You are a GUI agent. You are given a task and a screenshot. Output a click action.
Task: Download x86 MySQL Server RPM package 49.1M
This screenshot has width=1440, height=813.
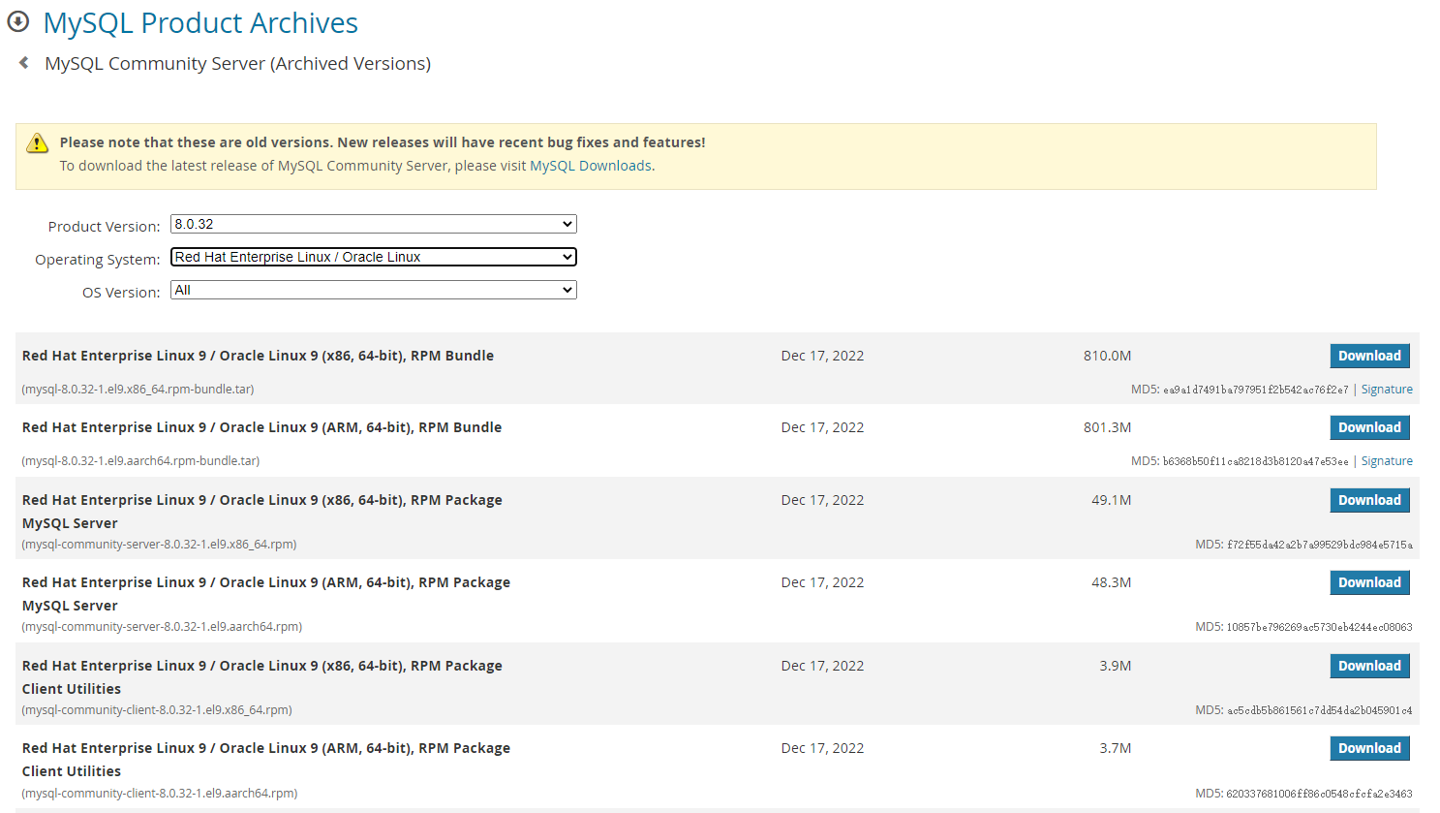tap(1369, 500)
